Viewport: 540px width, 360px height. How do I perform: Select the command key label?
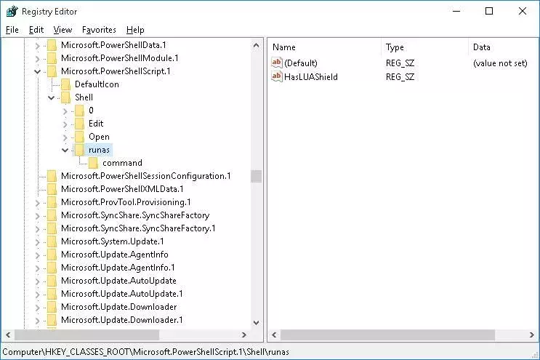click(122, 163)
